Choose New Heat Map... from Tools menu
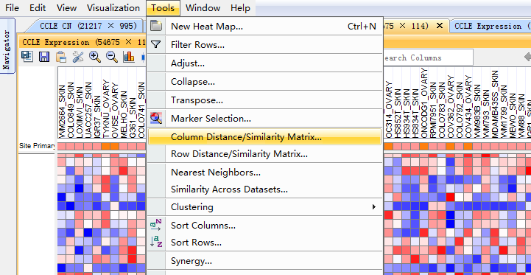Image resolution: width=531 pixels, height=275 pixels. pyautogui.click(x=265, y=26)
